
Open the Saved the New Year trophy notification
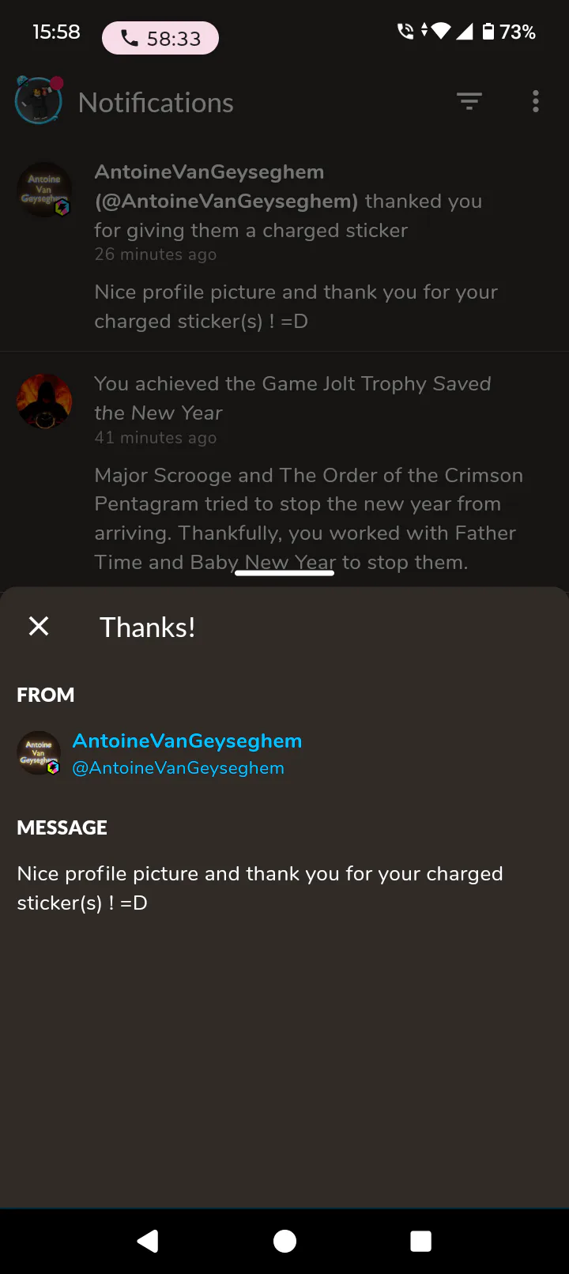coord(284,472)
